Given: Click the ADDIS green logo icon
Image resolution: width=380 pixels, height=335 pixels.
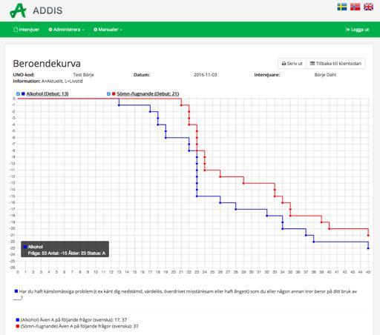Looking at the screenshot, I should pyautogui.click(x=18, y=10).
